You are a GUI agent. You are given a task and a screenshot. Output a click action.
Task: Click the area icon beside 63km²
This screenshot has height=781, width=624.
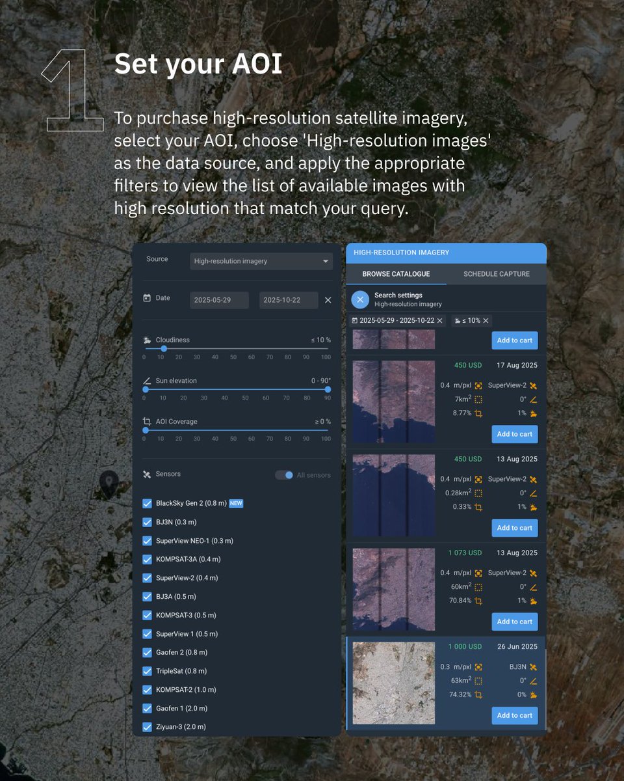tap(478, 681)
